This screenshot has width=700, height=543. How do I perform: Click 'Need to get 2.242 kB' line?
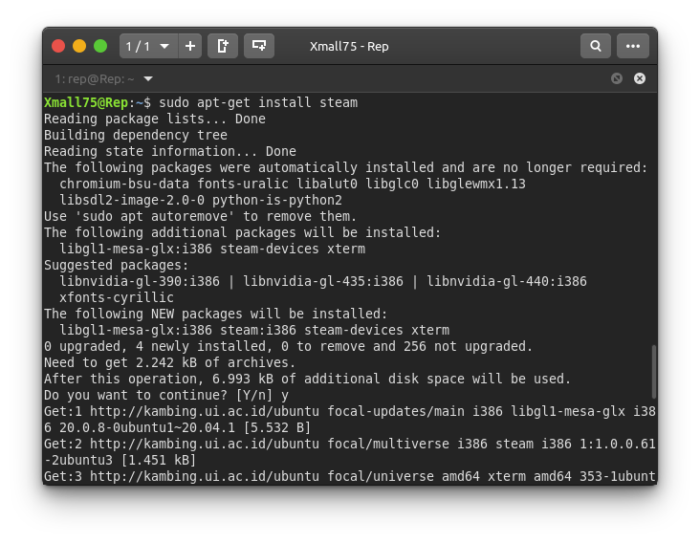click(x=169, y=362)
